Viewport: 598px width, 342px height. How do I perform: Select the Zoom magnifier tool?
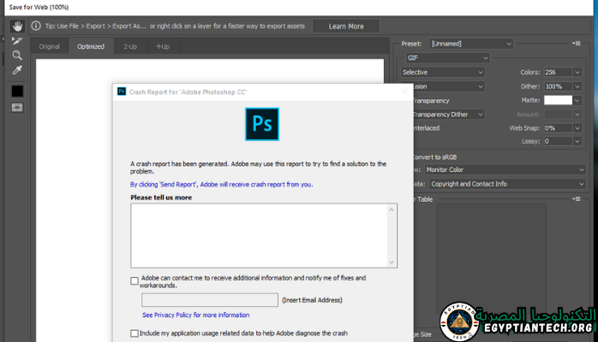point(17,55)
